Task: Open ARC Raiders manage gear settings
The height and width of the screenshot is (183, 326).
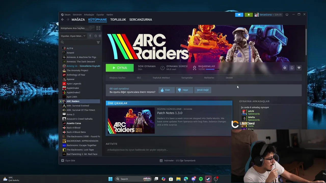Action: pyautogui.click(x=285, y=68)
